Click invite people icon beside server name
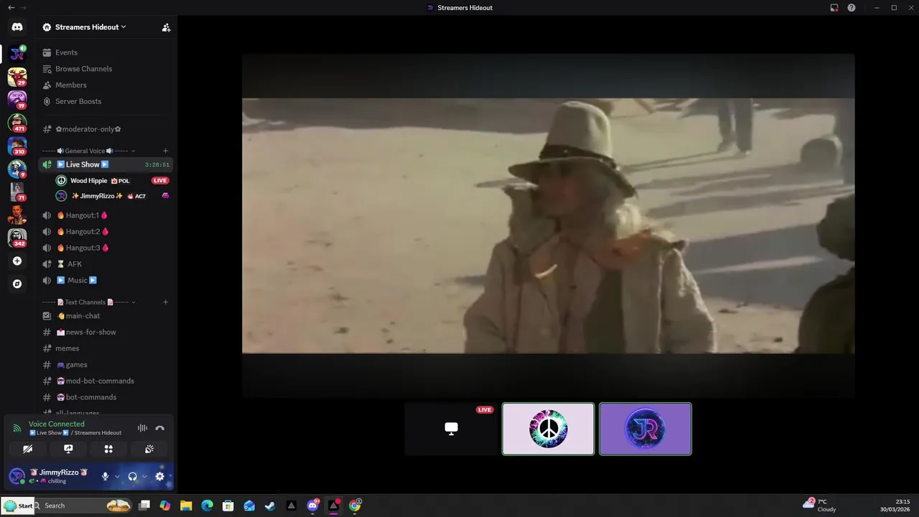This screenshot has width=919, height=517. (x=166, y=27)
